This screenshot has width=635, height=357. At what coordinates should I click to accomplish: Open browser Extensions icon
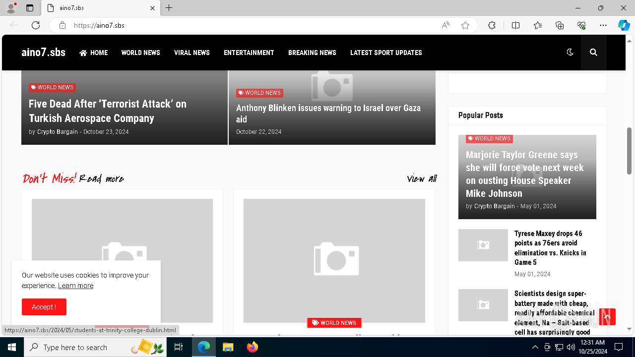pos(492,25)
